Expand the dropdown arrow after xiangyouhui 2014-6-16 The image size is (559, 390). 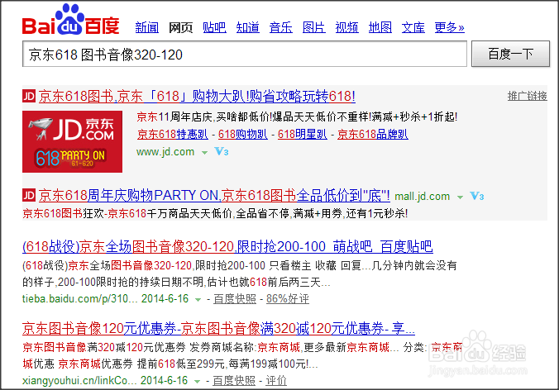(197, 382)
